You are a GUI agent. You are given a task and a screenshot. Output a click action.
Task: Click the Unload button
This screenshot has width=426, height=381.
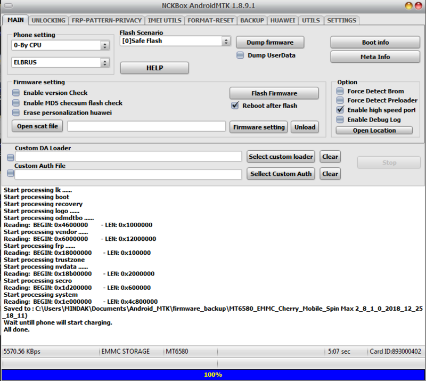coord(305,127)
